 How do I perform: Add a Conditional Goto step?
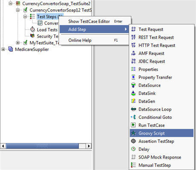(162, 117)
